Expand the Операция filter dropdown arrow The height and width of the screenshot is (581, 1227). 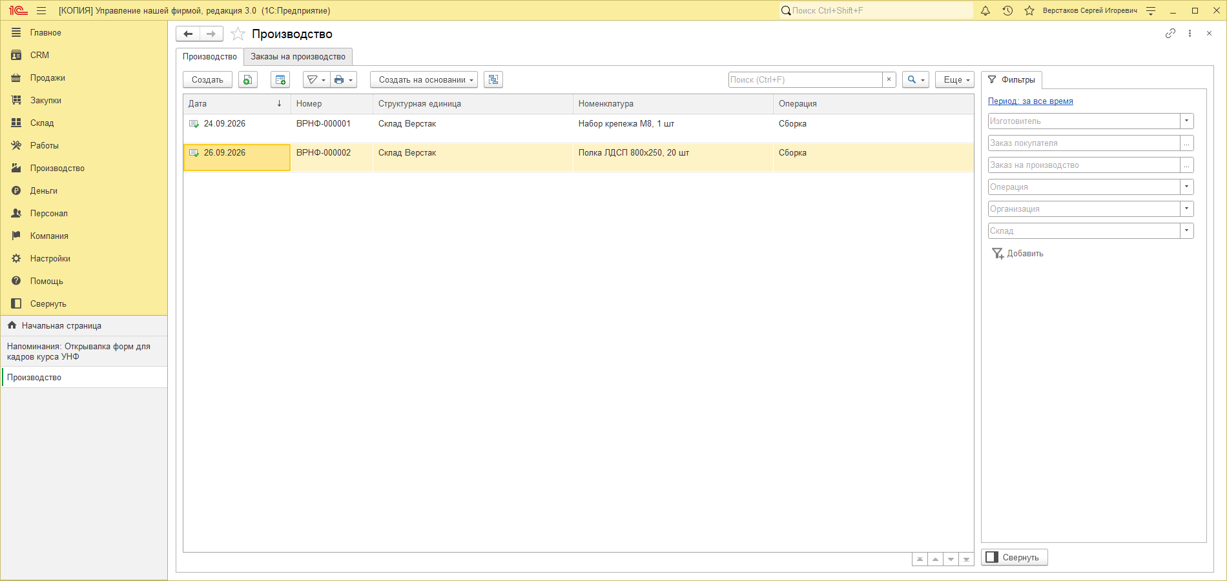pyautogui.click(x=1187, y=187)
